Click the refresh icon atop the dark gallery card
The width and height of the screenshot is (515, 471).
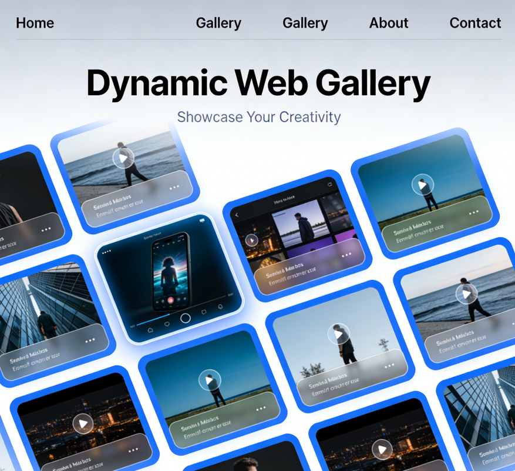point(329,185)
